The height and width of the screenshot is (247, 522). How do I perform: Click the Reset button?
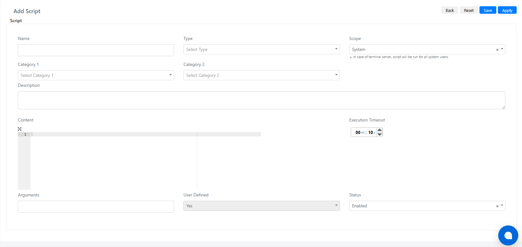[469, 10]
